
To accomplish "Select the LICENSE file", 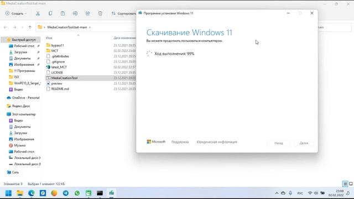I will (57, 72).
